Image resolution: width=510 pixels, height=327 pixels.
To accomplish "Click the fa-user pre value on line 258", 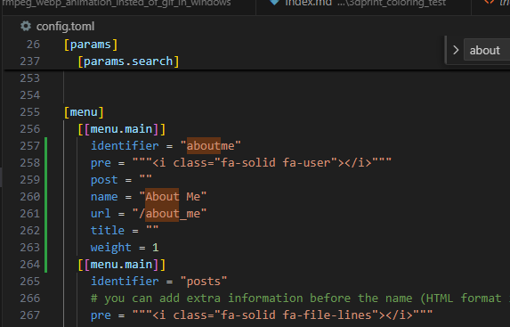I will click(262, 162).
